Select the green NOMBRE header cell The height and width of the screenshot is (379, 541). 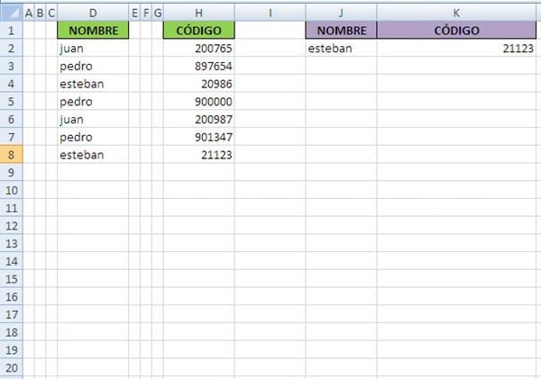point(94,31)
